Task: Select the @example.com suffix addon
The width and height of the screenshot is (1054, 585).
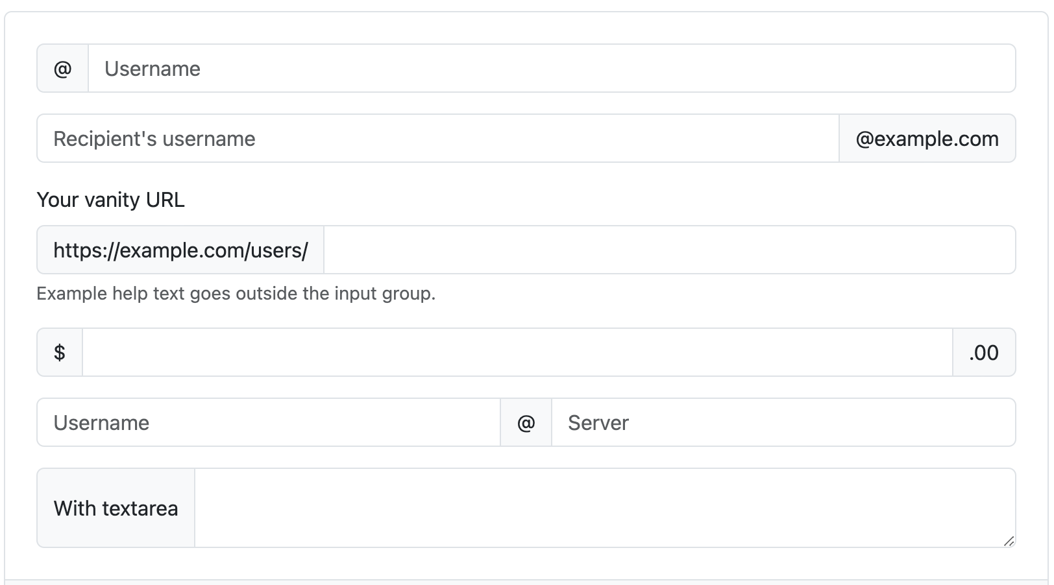Action: [927, 138]
